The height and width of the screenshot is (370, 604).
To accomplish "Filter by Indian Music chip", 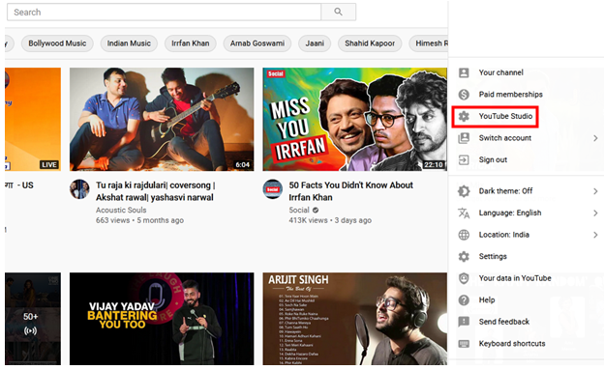I will coord(129,43).
